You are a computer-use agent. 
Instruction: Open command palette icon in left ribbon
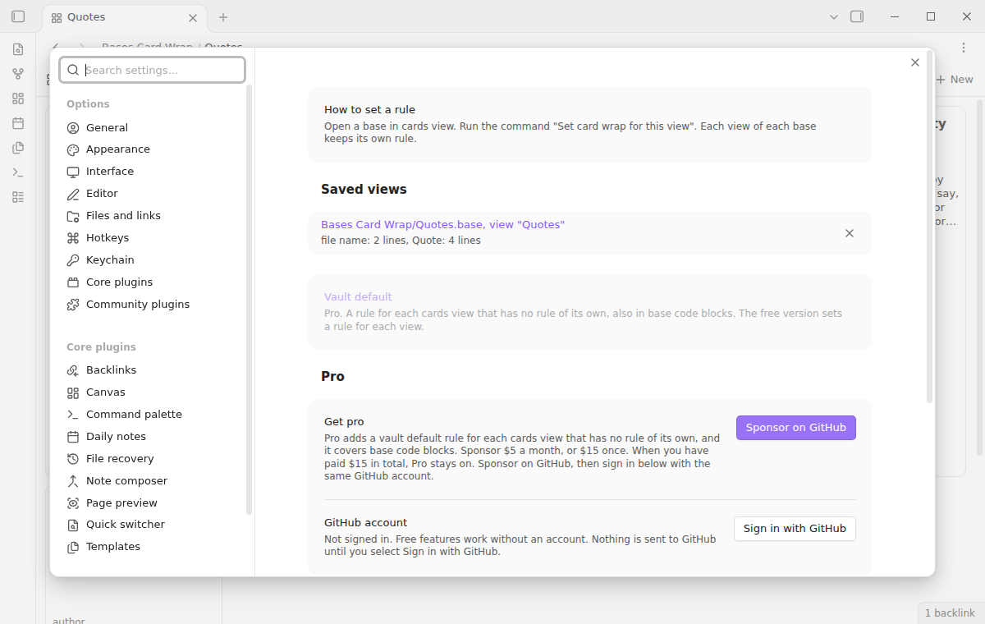point(18,172)
